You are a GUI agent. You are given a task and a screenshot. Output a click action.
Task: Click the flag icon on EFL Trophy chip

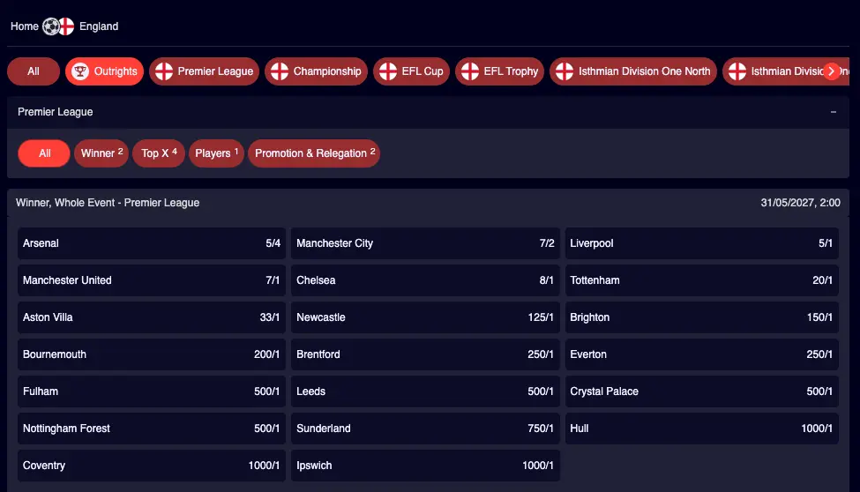(x=469, y=71)
